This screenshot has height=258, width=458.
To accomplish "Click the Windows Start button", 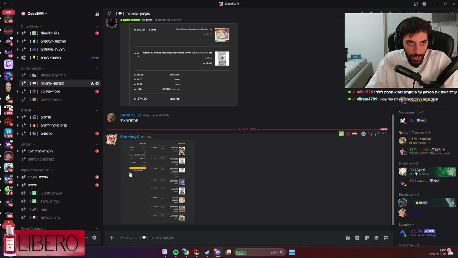I will (x=292, y=252).
